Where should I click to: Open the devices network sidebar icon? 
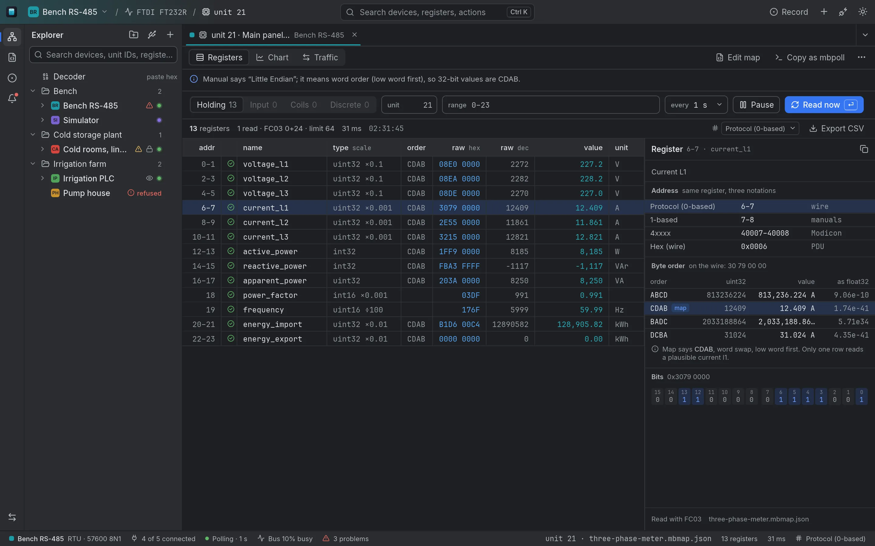pos(12,36)
